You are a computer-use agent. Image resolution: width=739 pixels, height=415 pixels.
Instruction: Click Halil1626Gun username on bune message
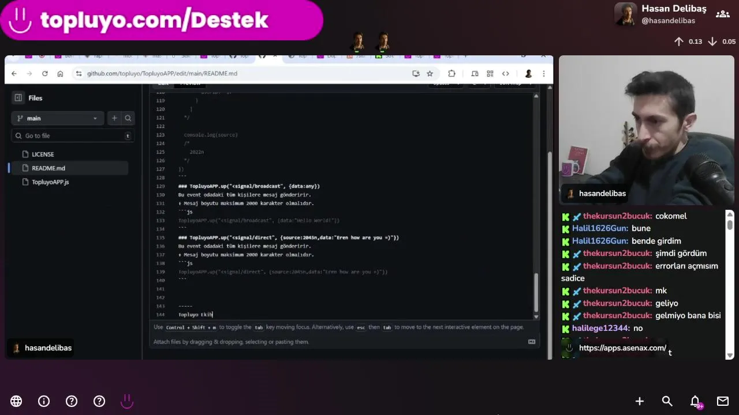pos(600,229)
